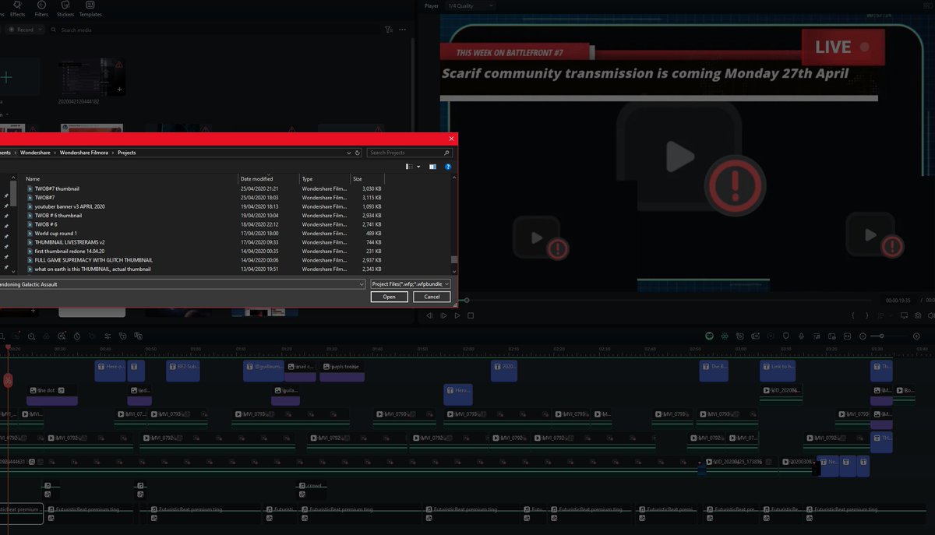Zoom out the timeline with minus icon
Image resolution: width=935 pixels, height=535 pixels.
pos(863,336)
